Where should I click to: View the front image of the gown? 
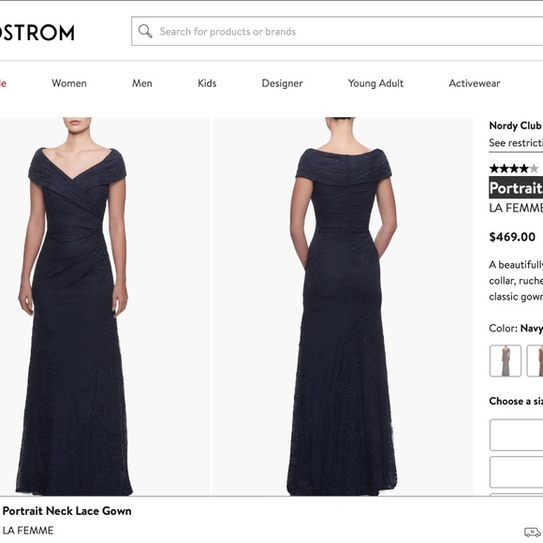pyautogui.click(x=105, y=306)
